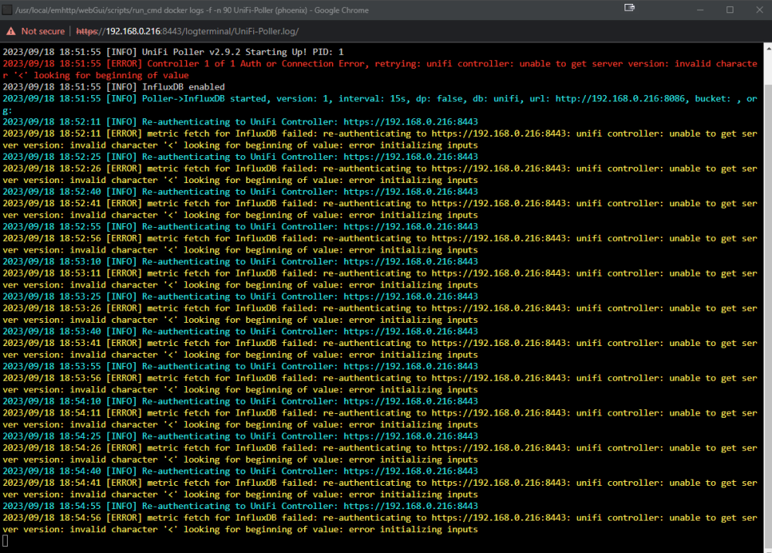The image size is (772, 553).
Task: Click the 18:53:41 ERROR metric fetch line
Action: click(x=380, y=349)
